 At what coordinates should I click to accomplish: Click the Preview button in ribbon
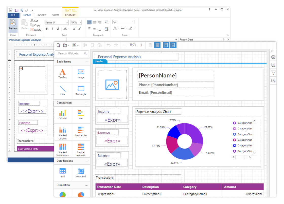pos(13,25)
